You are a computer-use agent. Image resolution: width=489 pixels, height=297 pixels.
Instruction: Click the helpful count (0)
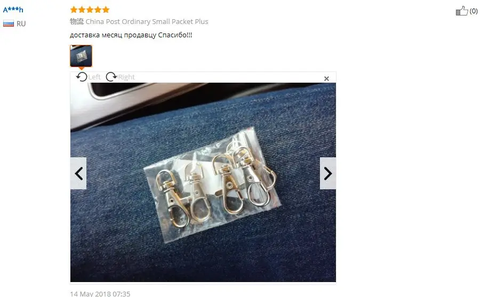(474, 11)
